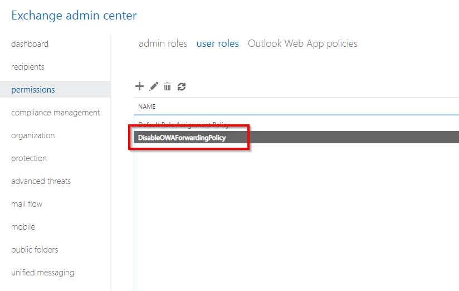459x291 pixels.
Task: Open the Outlook Web App policies tab
Action: click(x=302, y=43)
